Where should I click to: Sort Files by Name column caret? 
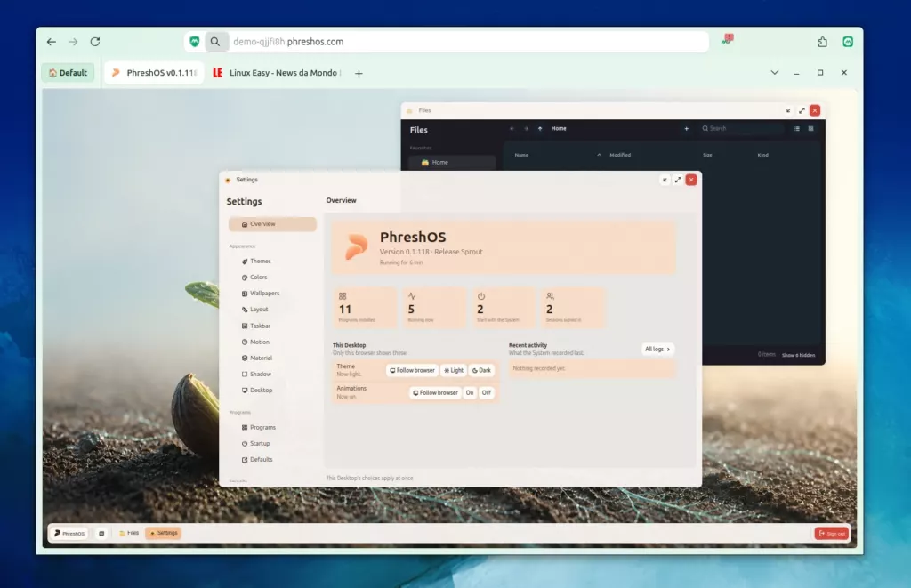[x=599, y=155]
